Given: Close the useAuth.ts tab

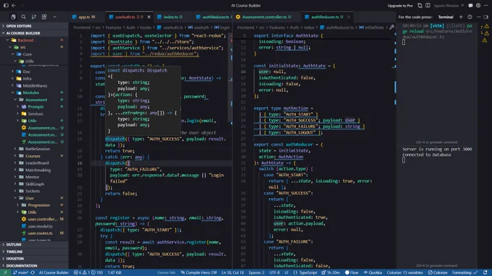Looking at the screenshot, I should click(x=149, y=17).
